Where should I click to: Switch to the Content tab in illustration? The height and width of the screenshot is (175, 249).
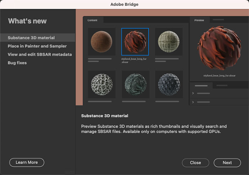93,20
